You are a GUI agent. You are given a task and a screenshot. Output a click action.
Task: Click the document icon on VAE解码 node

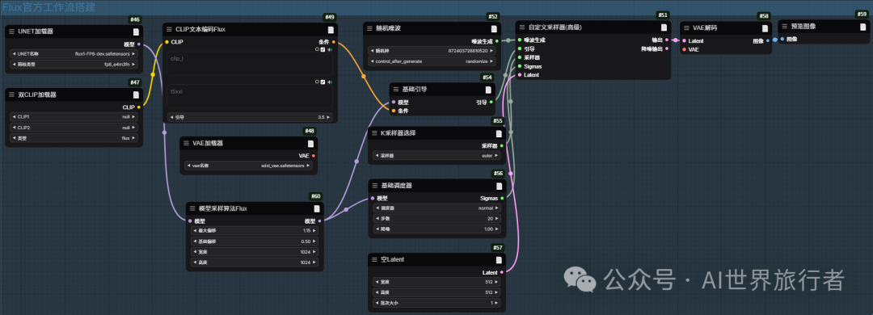pyautogui.click(x=765, y=28)
